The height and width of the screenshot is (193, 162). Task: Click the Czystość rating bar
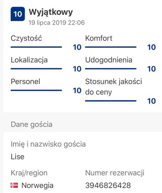coord(36,47)
